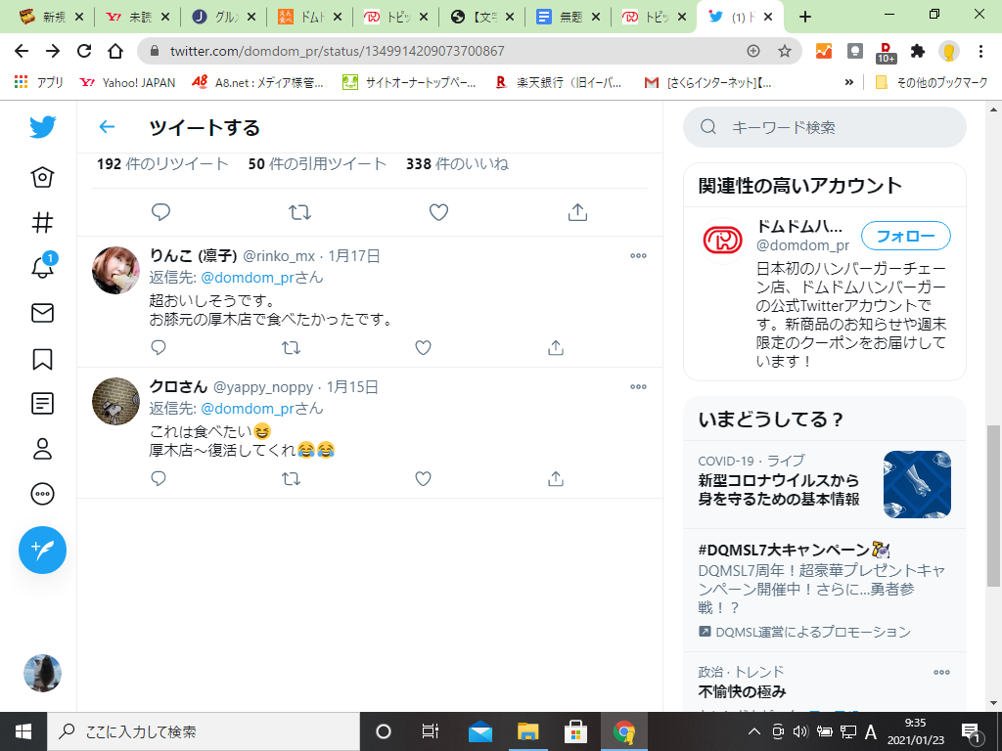1002x751 pixels.
Task: Open @domdom_pr mention in クロさん's reply
Action: click(x=250, y=408)
